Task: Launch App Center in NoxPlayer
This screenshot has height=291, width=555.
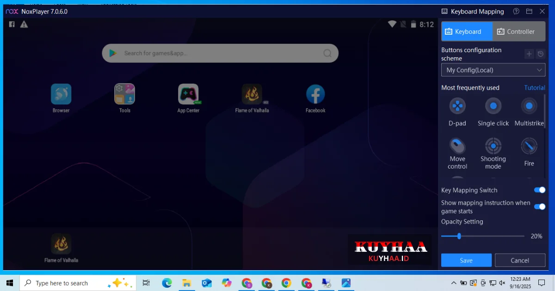Action: pyautogui.click(x=188, y=94)
